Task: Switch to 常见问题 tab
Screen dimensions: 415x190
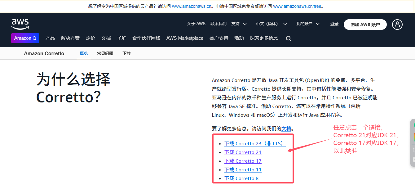Action: click(105, 53)
